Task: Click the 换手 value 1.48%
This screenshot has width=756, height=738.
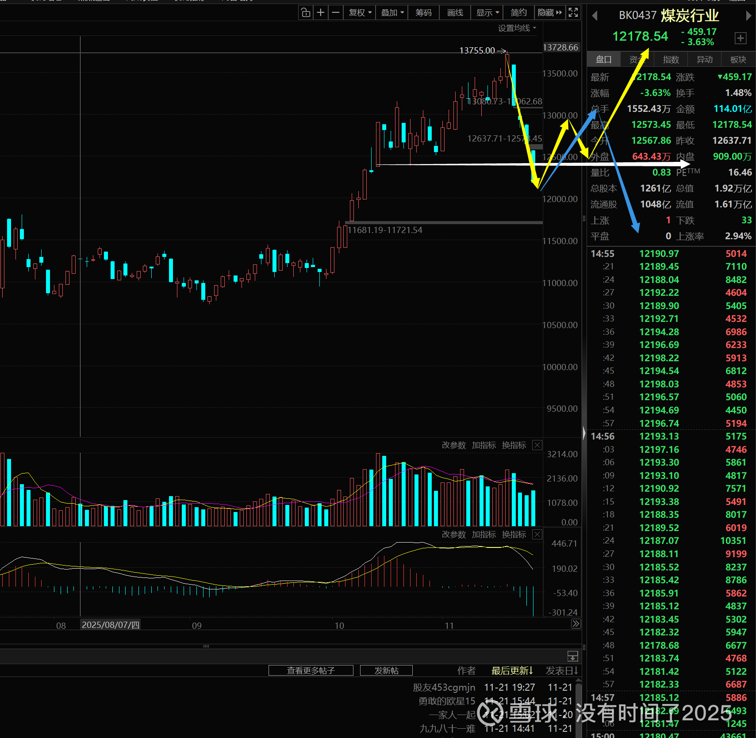Action: point(738,93)
